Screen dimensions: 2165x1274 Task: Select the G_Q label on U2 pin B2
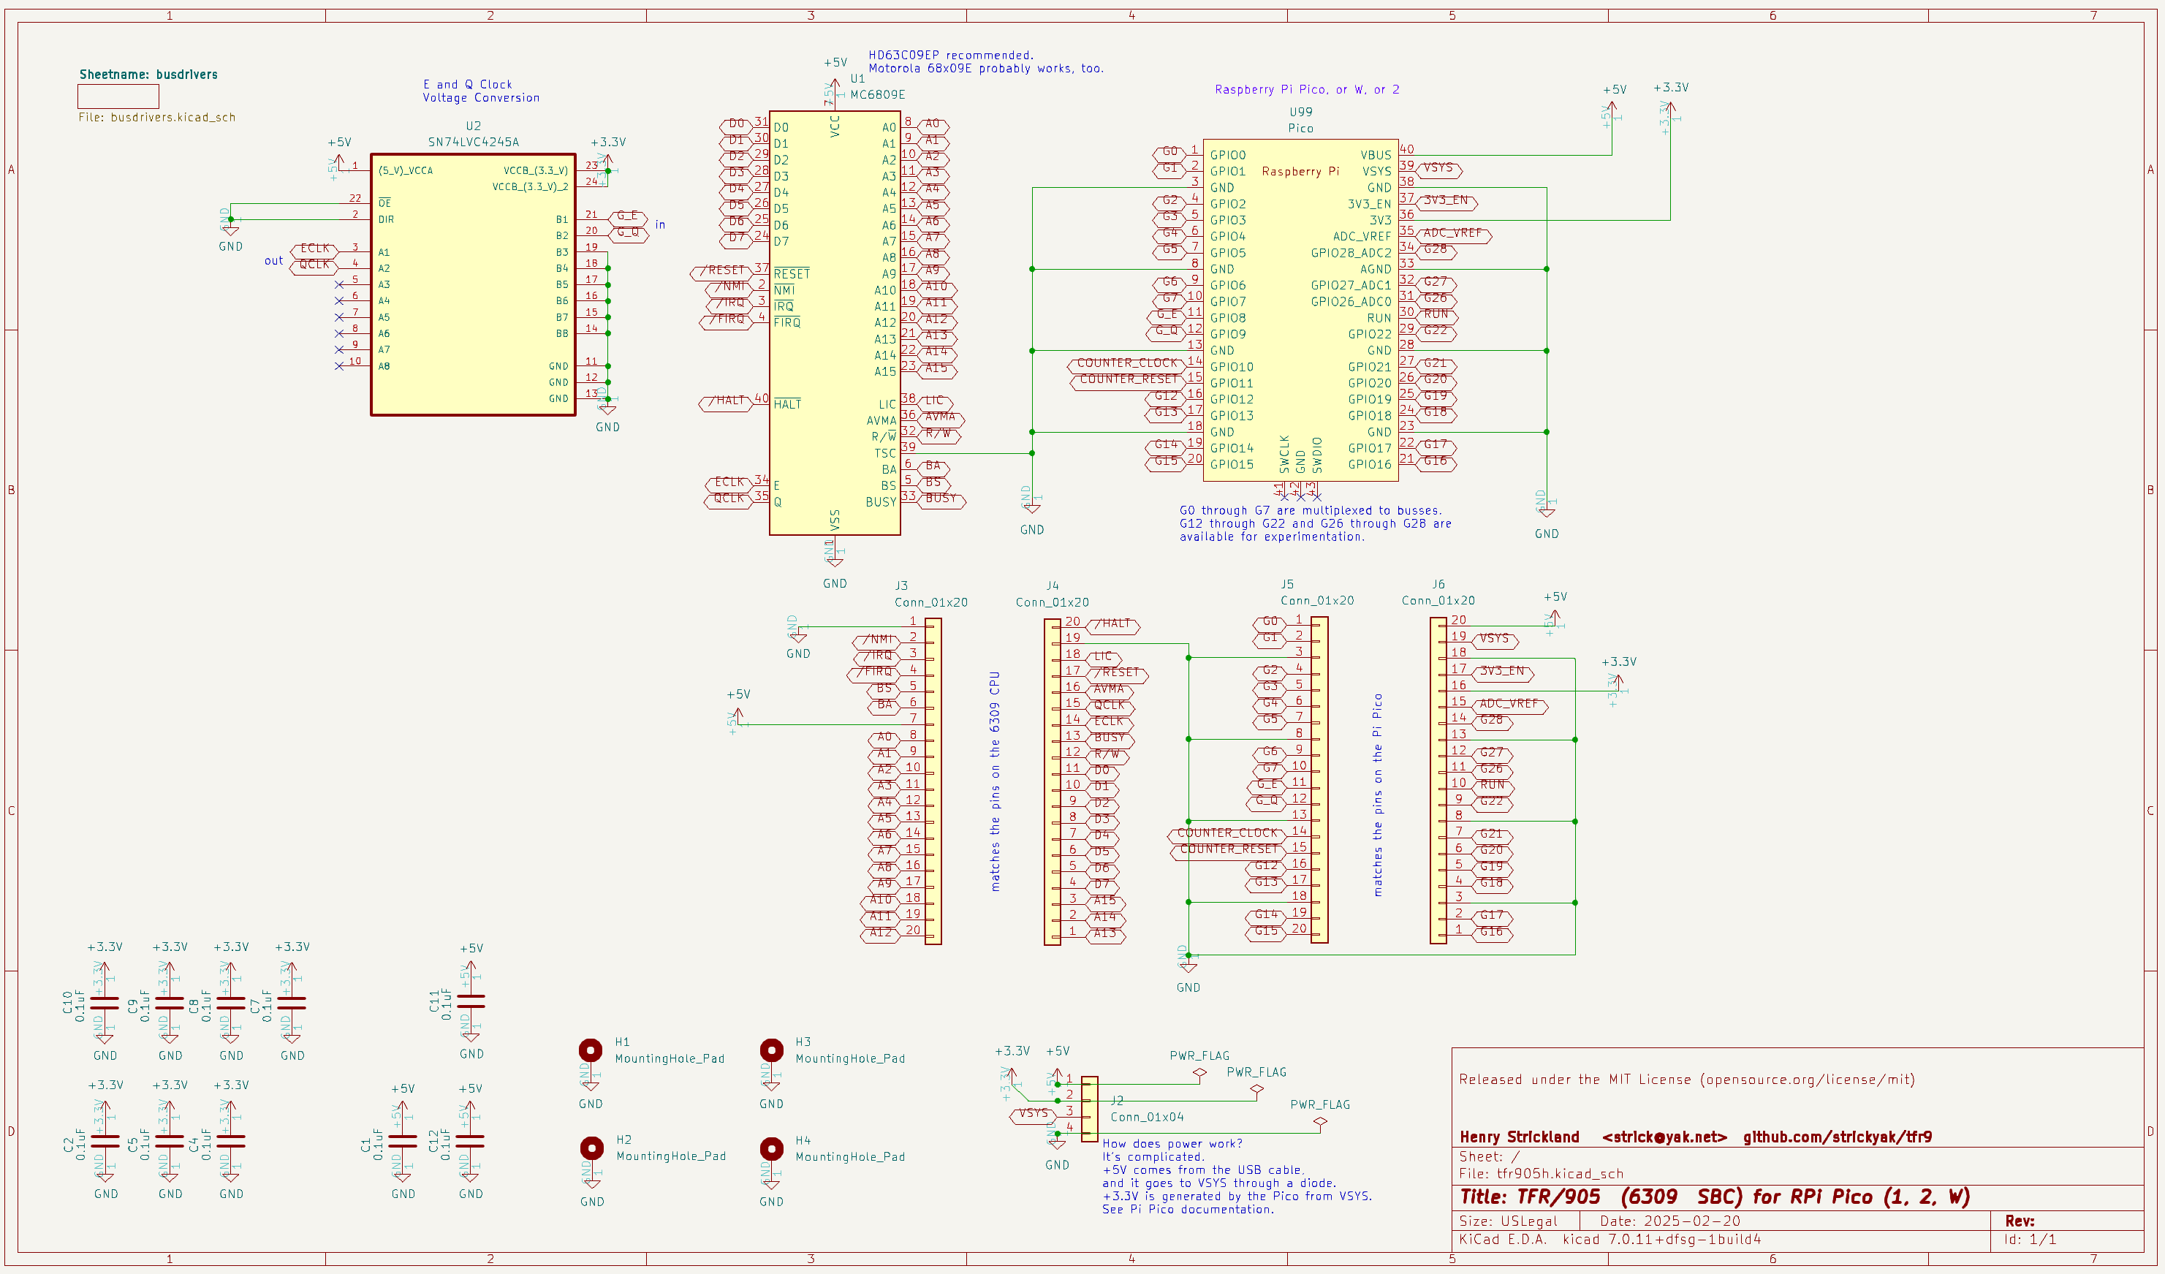(629, 234)
